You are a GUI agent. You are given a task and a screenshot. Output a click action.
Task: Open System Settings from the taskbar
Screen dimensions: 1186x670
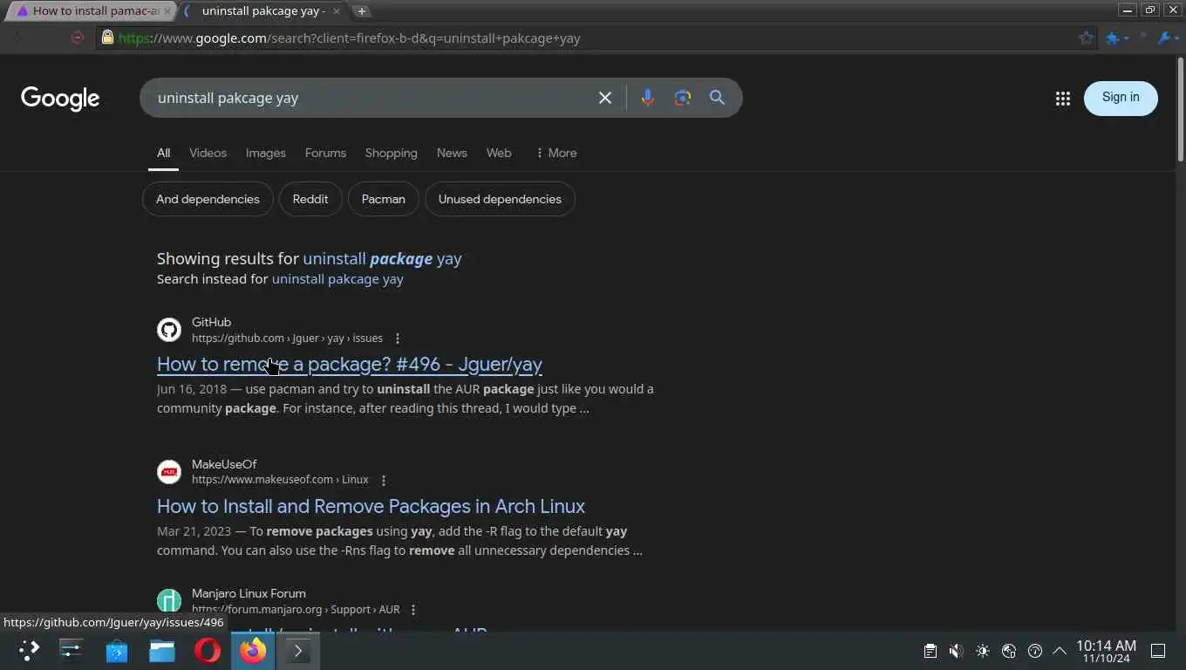click(x=72, y=650)
